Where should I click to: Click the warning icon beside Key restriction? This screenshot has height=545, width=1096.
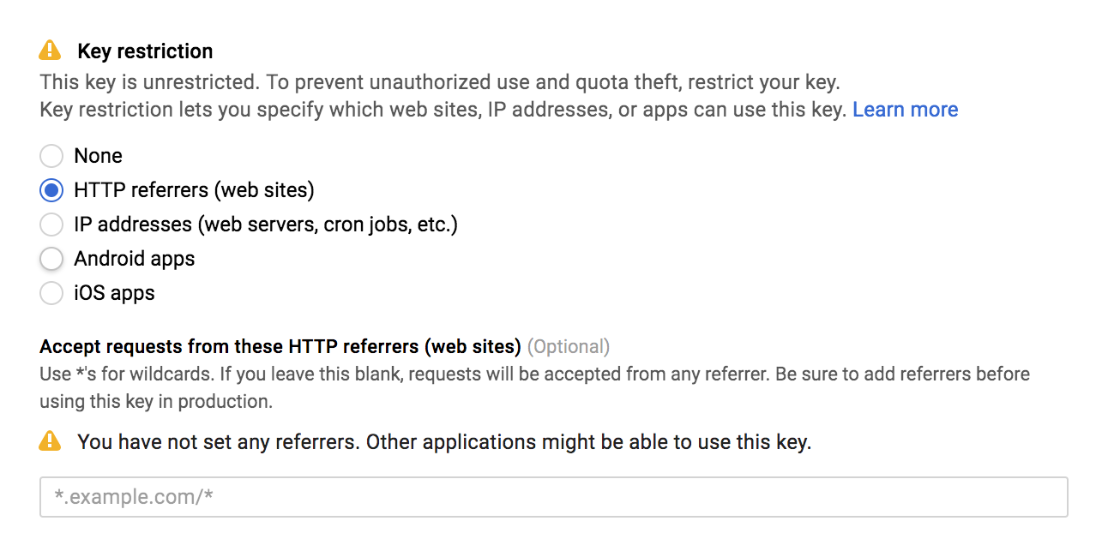[x=50, y=50]
